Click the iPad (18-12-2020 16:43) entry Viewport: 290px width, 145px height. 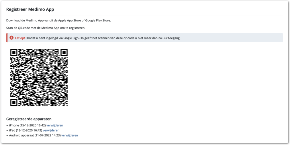26,130
